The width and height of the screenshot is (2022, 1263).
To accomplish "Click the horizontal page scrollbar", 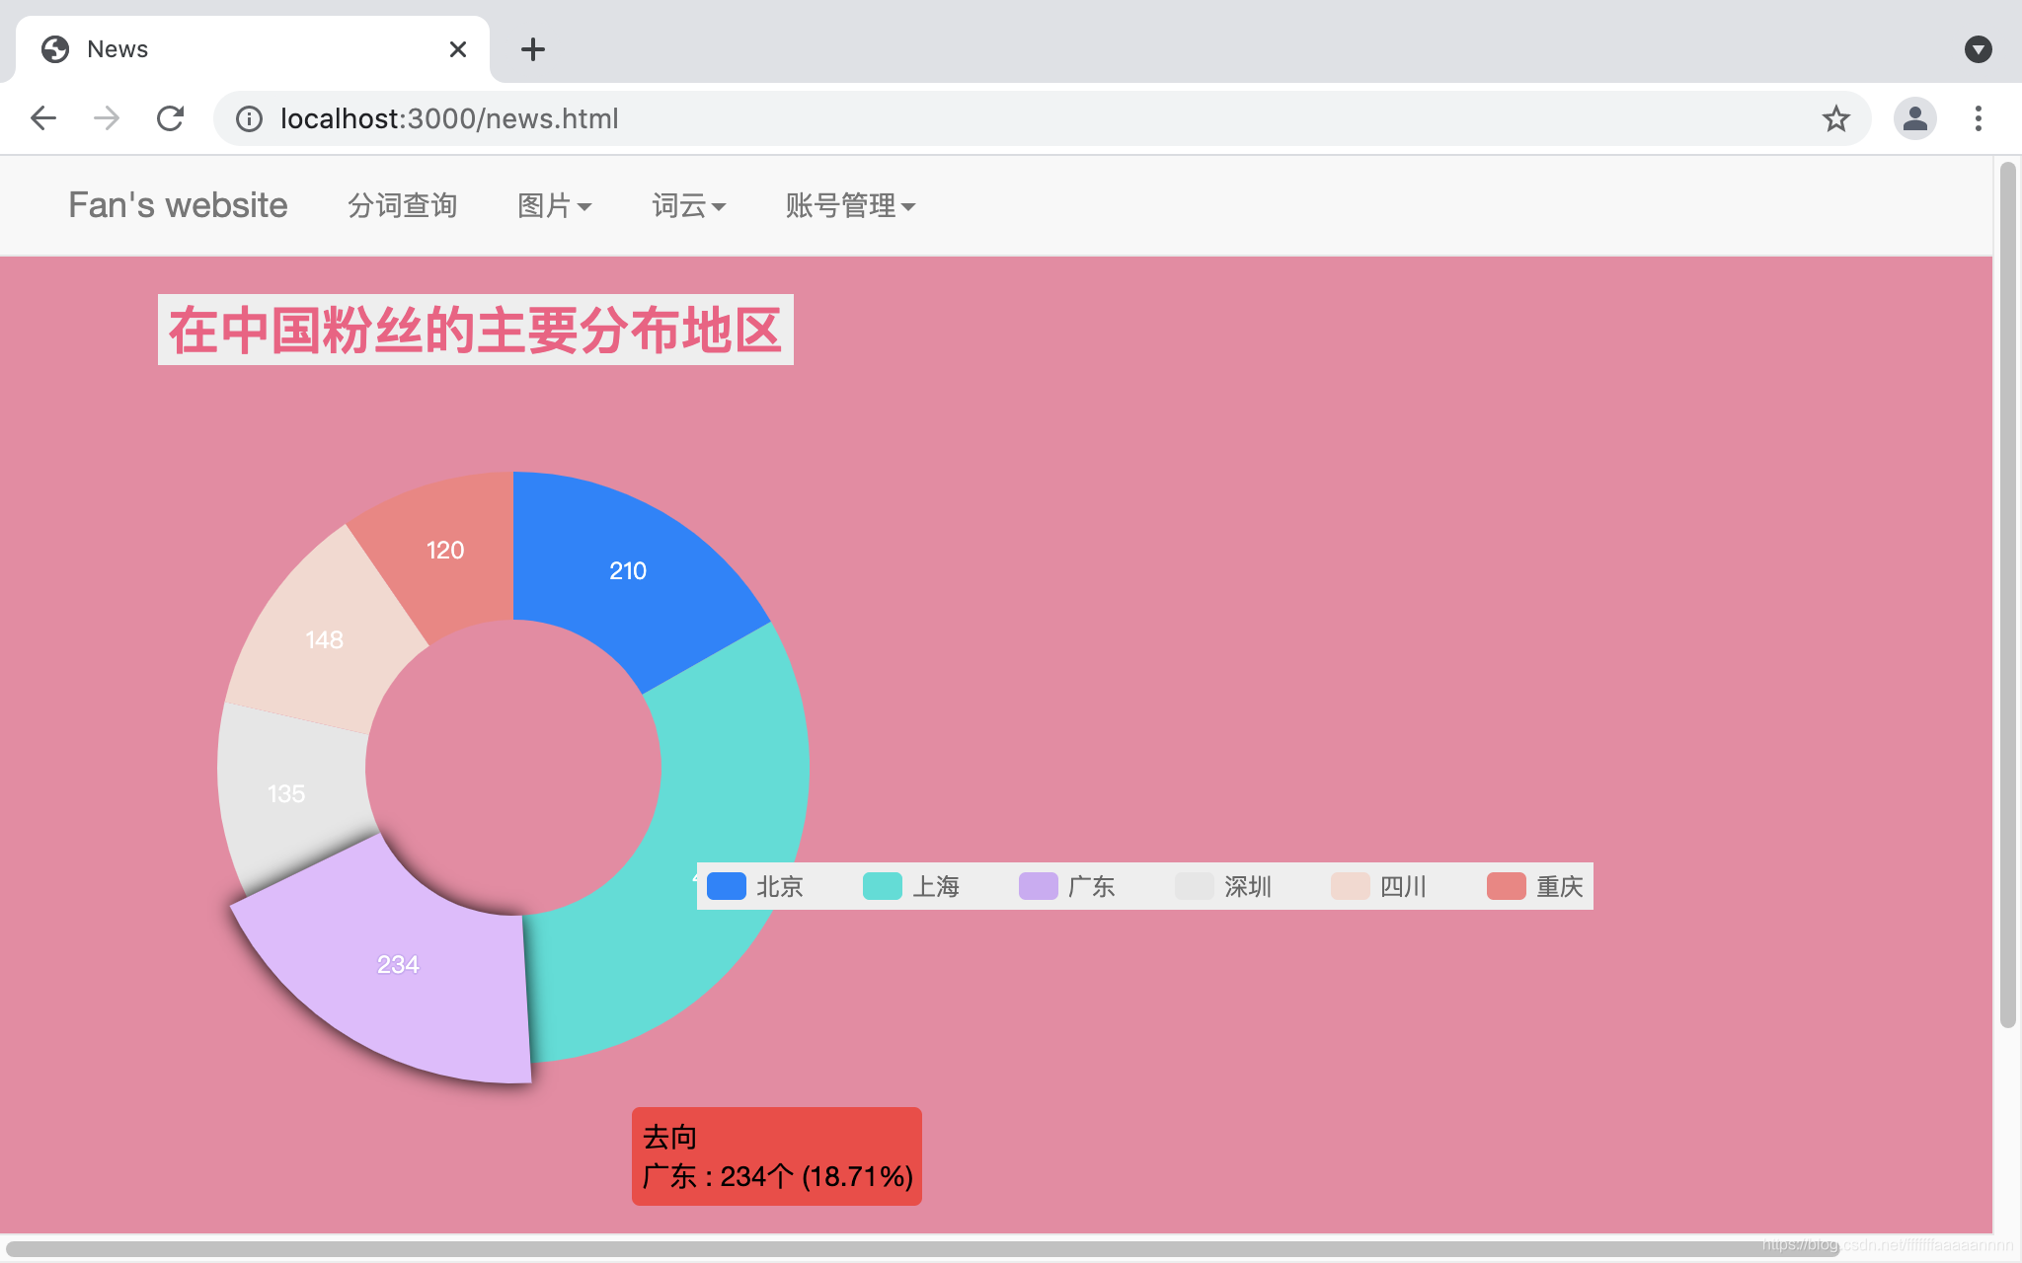I will (923, 1248).
